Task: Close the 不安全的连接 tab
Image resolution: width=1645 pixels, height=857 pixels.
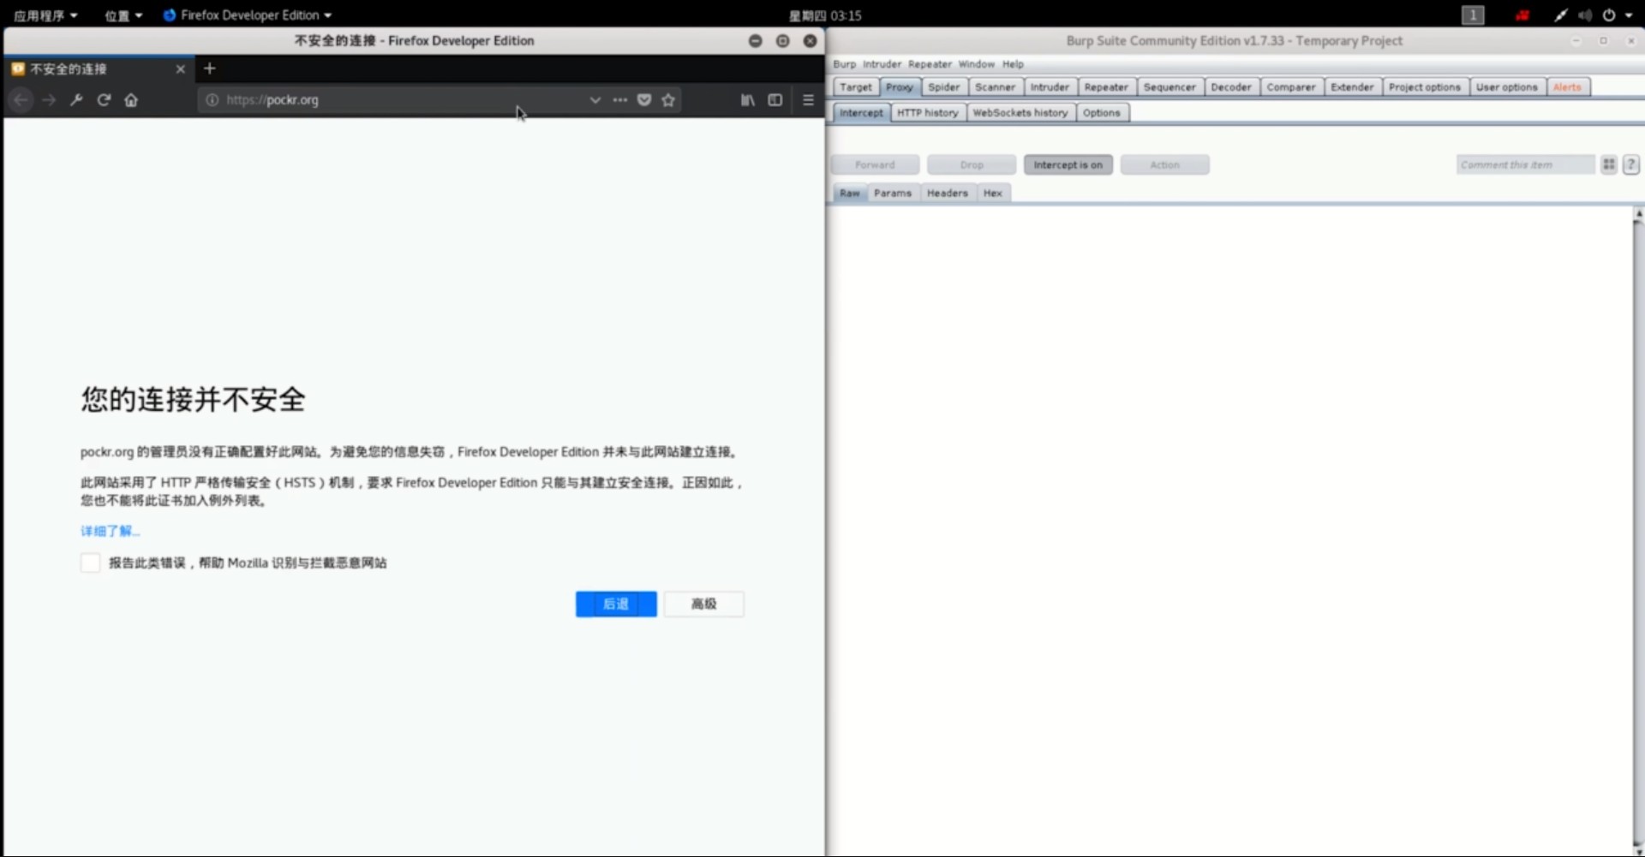Action: [x=180, y=69]
